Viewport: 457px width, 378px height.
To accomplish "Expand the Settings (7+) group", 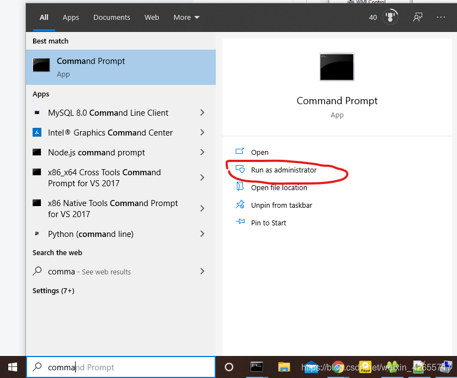I will pos(54,291).
